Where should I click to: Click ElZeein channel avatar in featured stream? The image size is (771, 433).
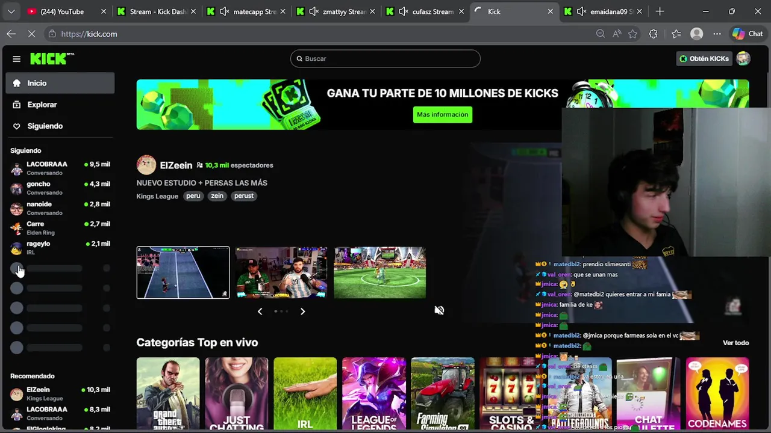point(146,165)
